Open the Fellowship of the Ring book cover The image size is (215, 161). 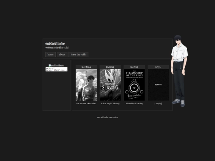pos(134,85)
